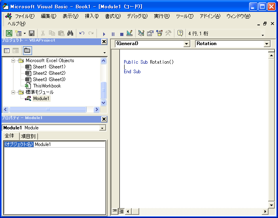Screen dimensions: 278x218
Task: Open Properties Window toolbar icon
Action: 150,33
